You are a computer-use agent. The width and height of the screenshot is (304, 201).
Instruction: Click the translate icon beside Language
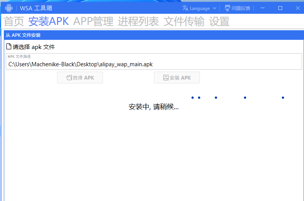(185, 8)
